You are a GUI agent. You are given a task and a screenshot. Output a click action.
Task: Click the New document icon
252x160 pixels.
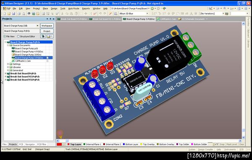(5, 14)
